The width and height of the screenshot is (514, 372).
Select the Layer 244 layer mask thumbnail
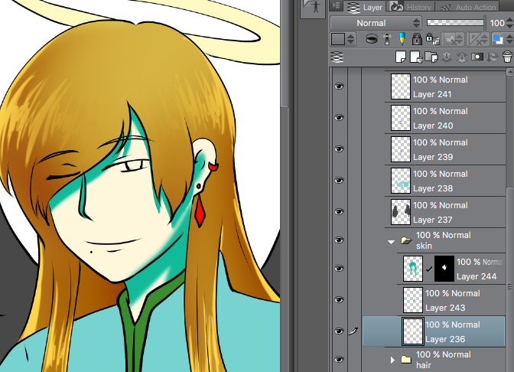click(x=444, y=269)
